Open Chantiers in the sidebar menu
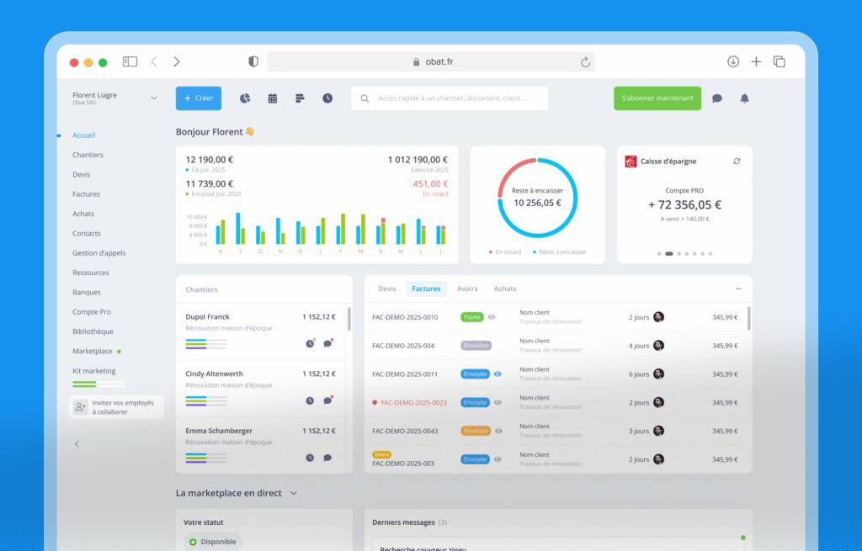This screenshot has height=551, width=862. tap(88, 155)
